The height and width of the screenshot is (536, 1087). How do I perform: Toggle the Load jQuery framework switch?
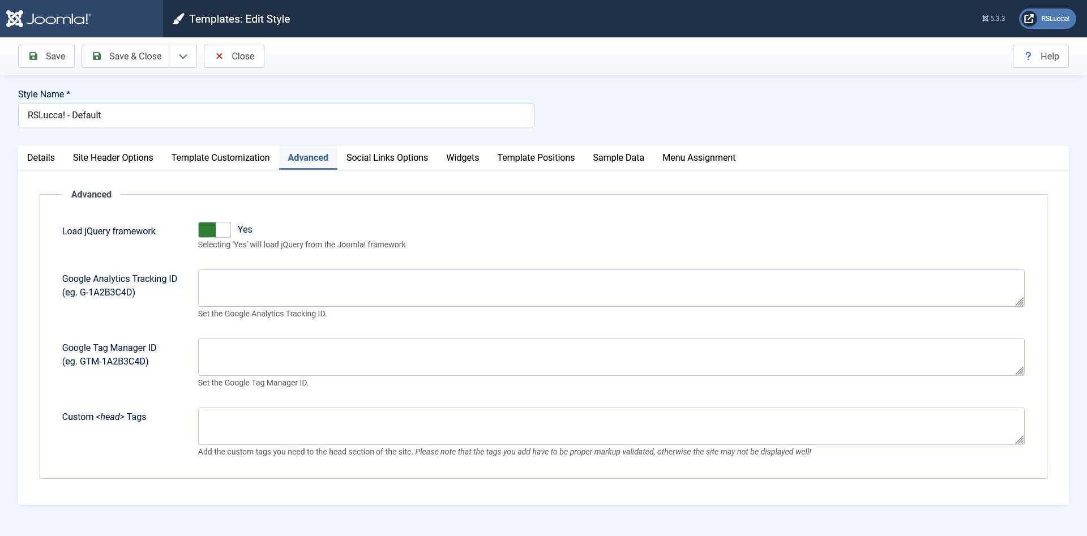click(215, 230)
